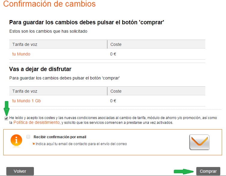Click 'Coste' header in the first table

tap(116, 44)
